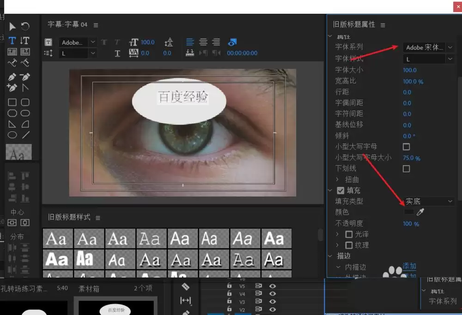The image size is (462, 315).
Task: Select the horizontal Type tool
Action: coord(12,41)
